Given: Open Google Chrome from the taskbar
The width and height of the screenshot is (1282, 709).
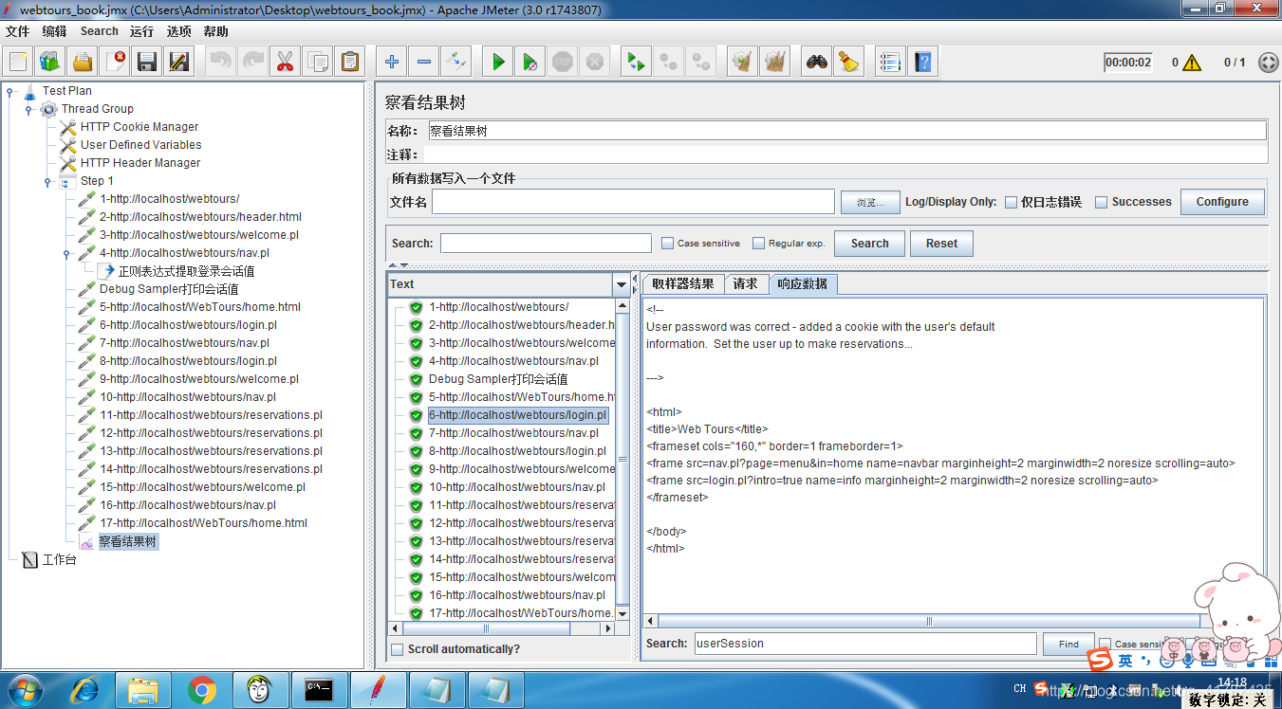Looking at the screenshot, I should coord(202,690).
